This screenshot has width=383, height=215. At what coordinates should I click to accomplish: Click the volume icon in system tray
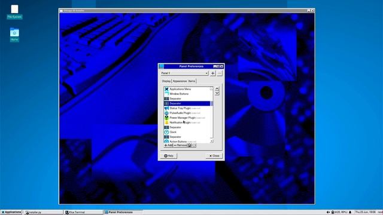(328, 213)
